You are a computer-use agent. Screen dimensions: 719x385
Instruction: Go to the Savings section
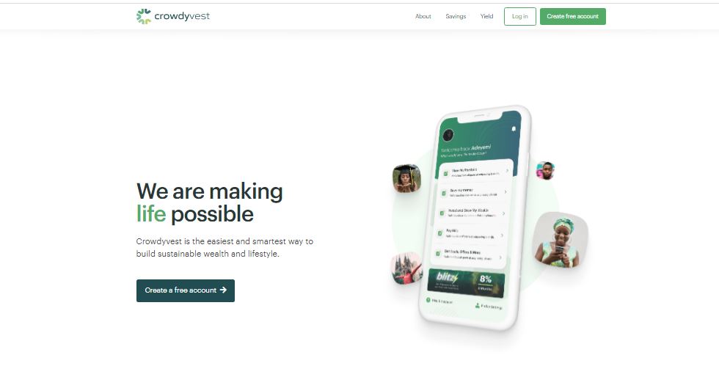456,16
